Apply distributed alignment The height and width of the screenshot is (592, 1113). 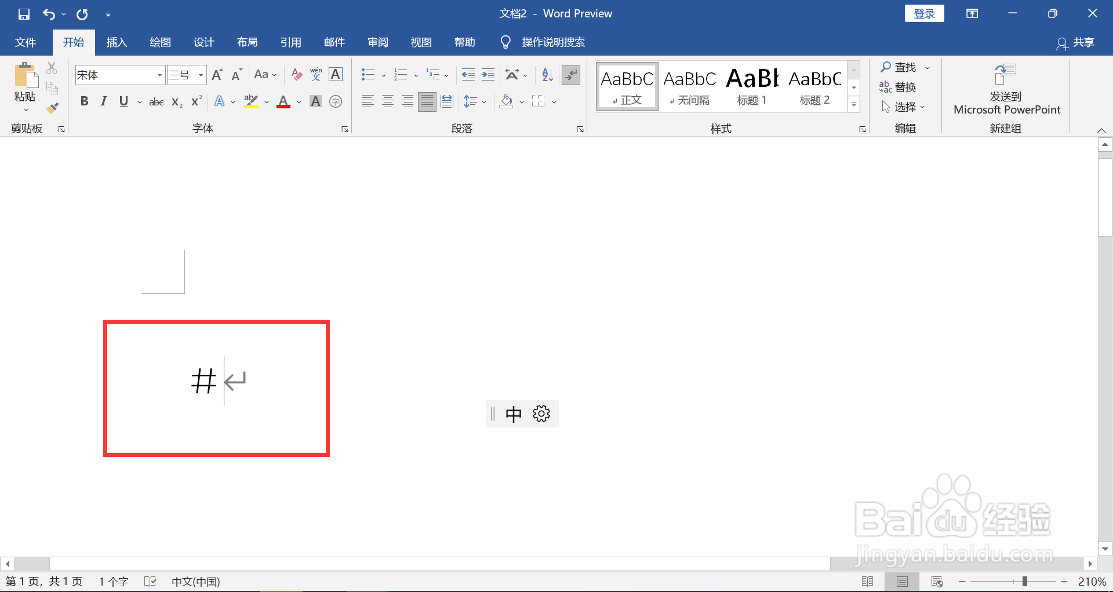pos(447,102)
